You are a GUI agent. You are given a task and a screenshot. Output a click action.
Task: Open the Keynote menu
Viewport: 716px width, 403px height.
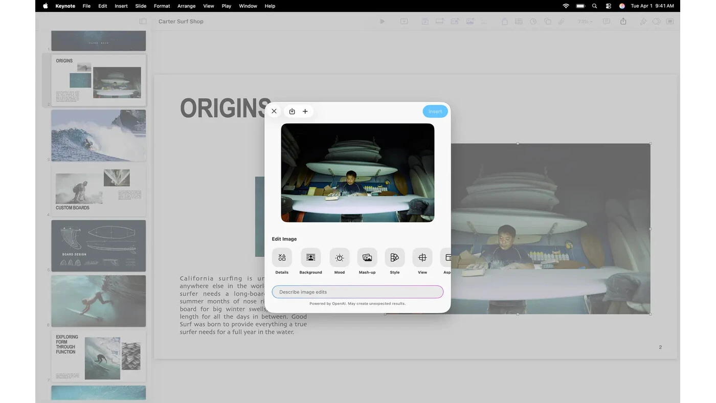65,6
